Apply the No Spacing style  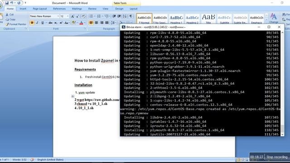[160, 19]
